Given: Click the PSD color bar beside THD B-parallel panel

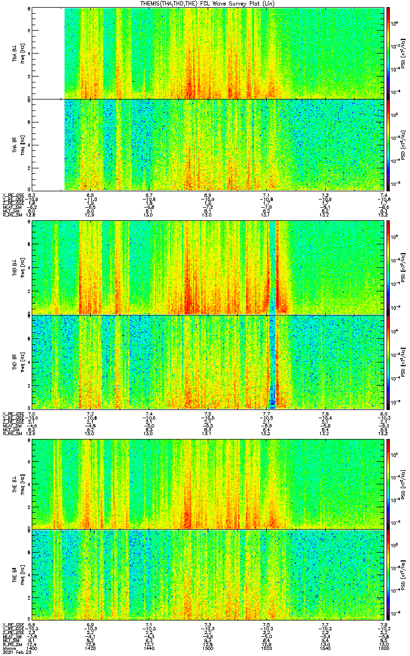Looking at the screenshot, I should pos(389,361).
